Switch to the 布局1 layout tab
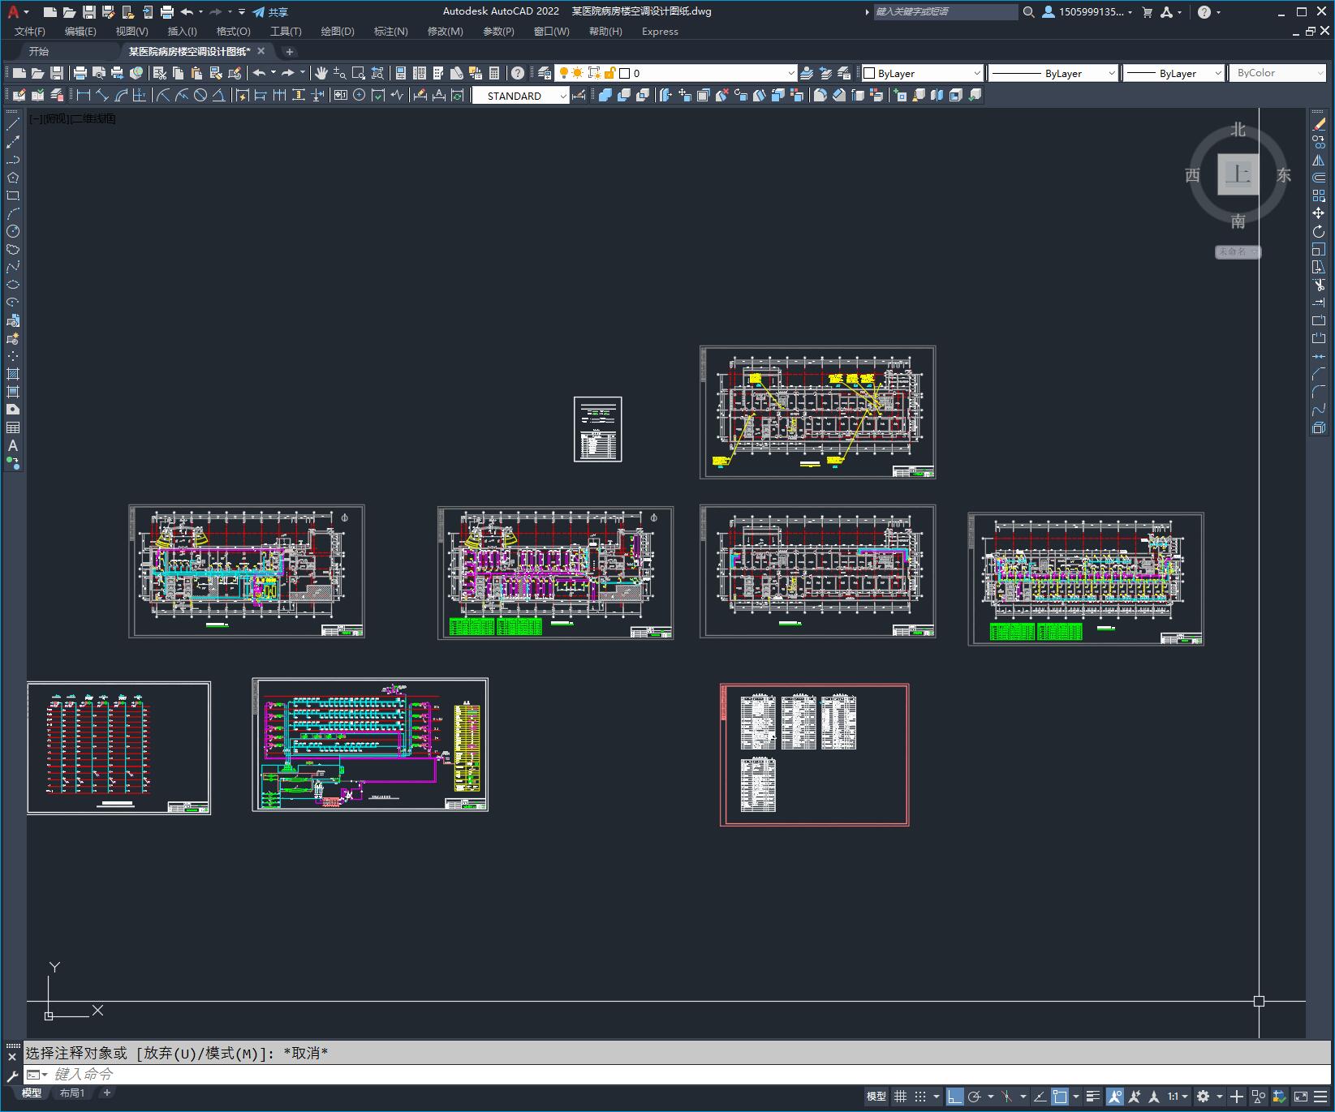The width and height of the screenshot is (1335, 1112). coord(72,1093)
